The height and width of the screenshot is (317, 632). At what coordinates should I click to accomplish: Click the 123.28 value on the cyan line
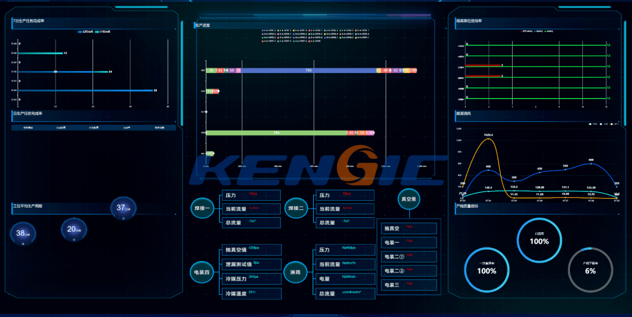coord(591,187)
